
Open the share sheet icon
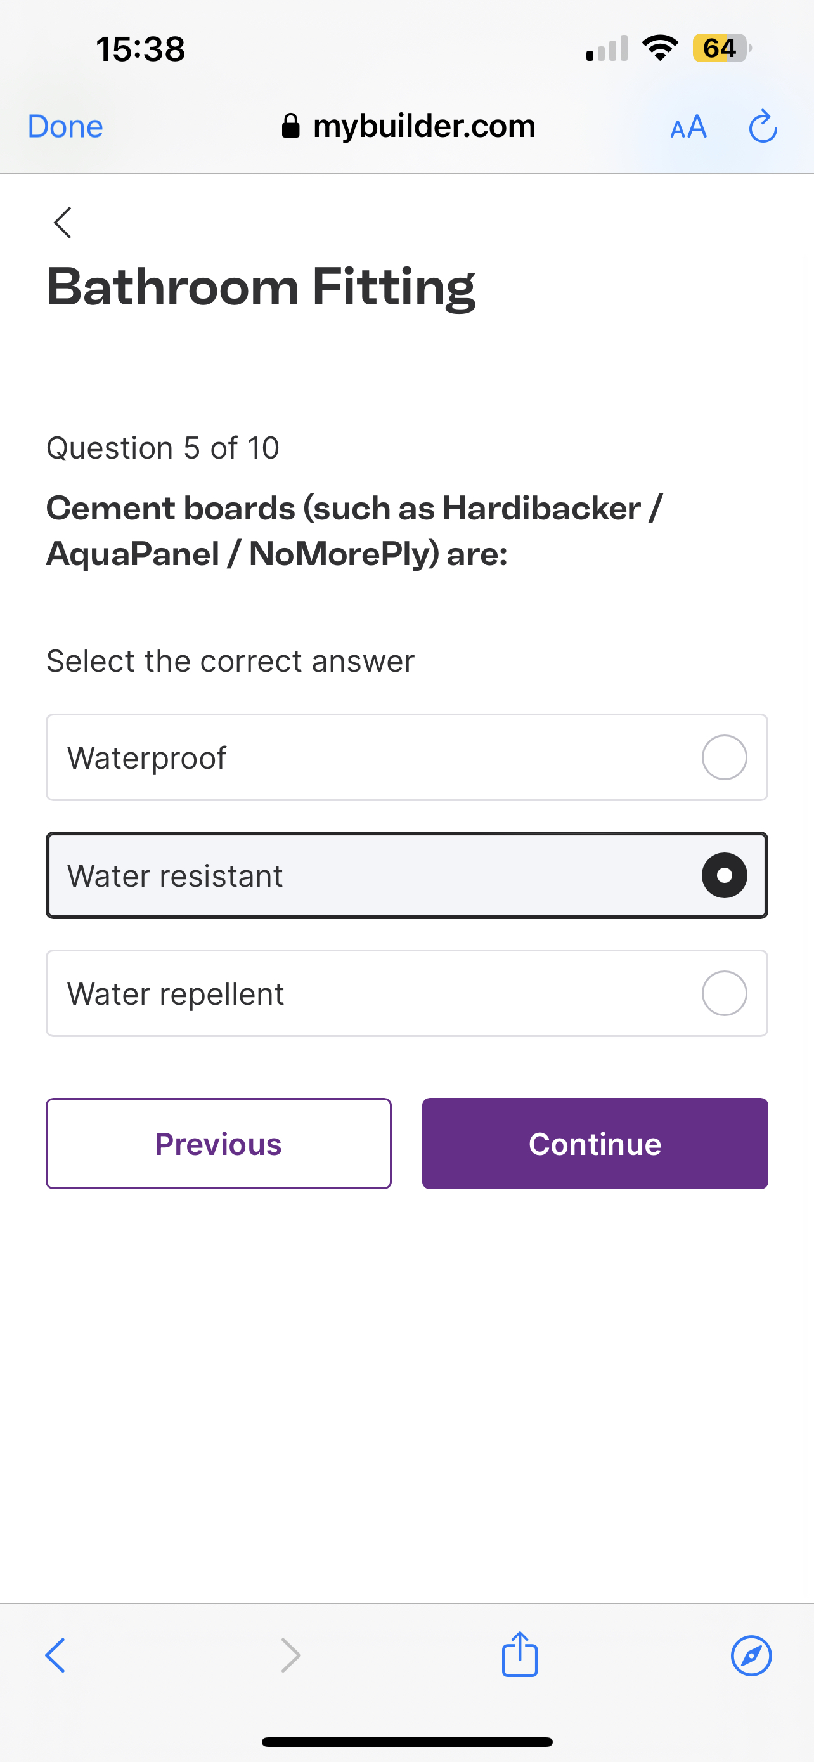[519, 1654]
